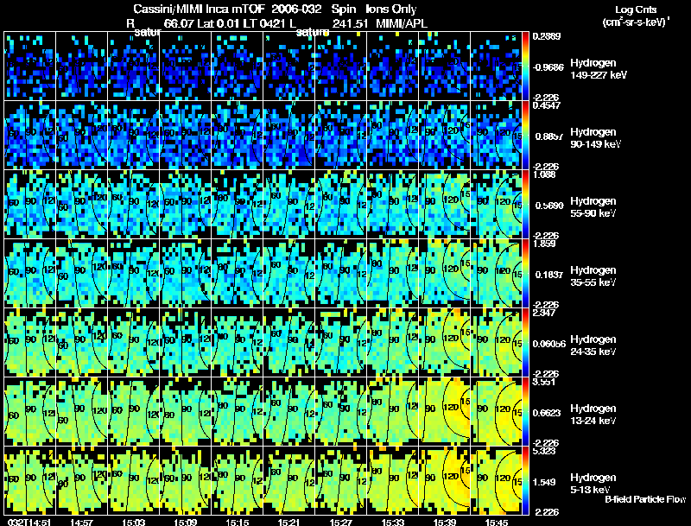The height and width of the screenshot is (526, 691).
Task: Click the colorbar maximum value '0.2889'
Action: point(547,36)
